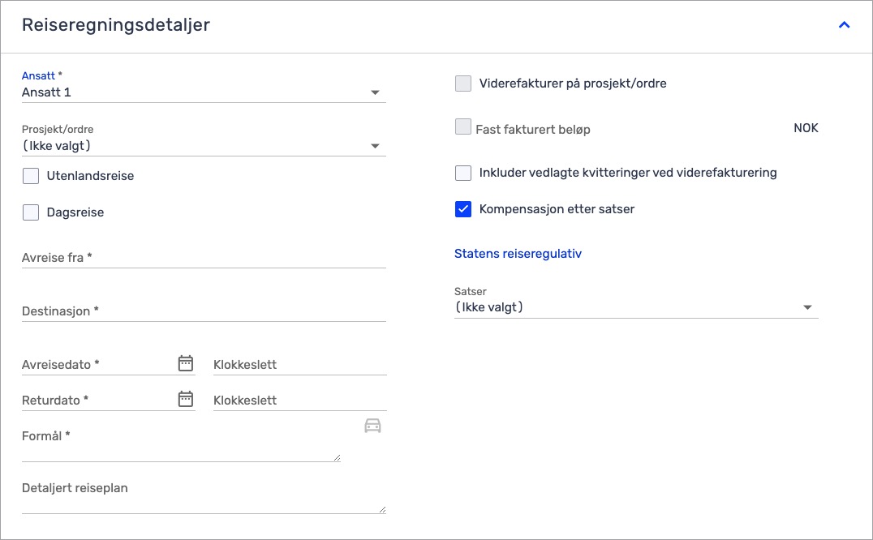Enable the Utenlandsreise checkbox
The width and height of the screenshot is (873, 540).
click(x=31, y=176)
